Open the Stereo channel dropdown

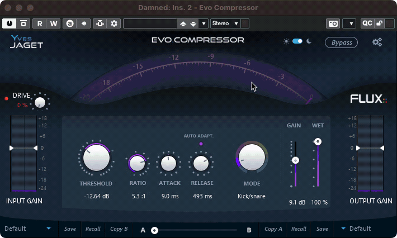tap(225, 23)
